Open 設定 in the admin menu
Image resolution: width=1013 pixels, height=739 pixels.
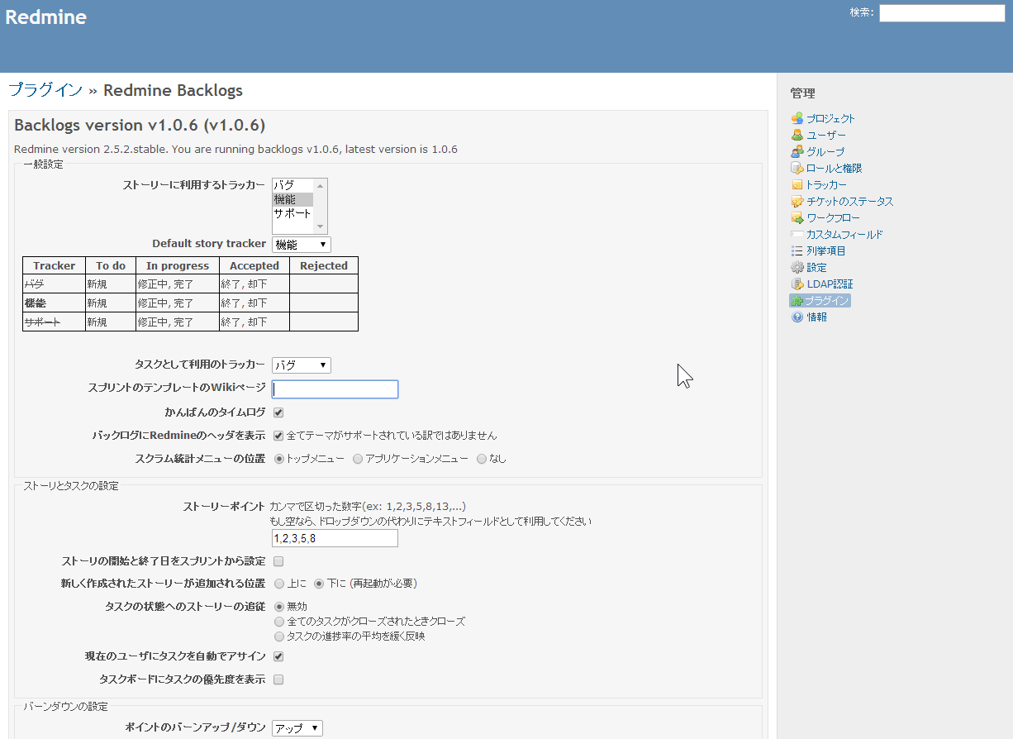pyautogui.click(x=816, y=267)
